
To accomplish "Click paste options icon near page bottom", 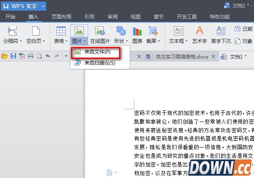I will 110,172.
